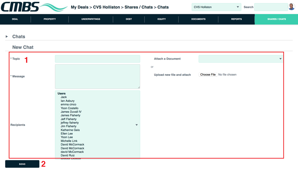Select recipient Ian Asbury
The height and width of the screenshot is (171, 298).
(68, 101)
